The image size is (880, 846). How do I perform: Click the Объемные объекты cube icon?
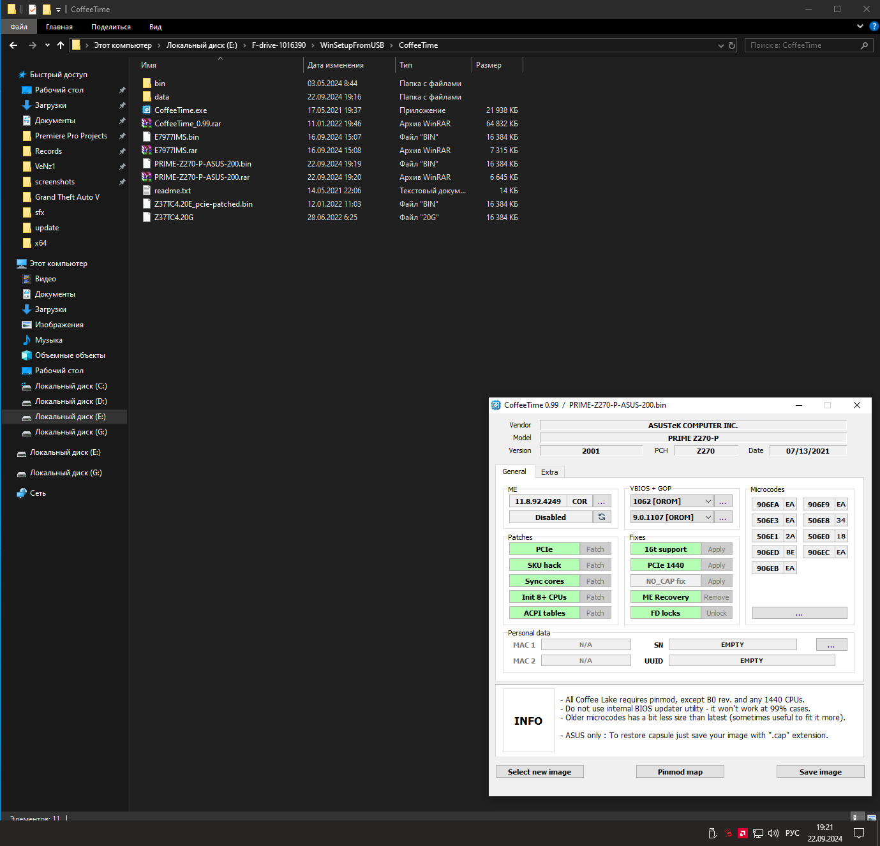click(27, 355)
